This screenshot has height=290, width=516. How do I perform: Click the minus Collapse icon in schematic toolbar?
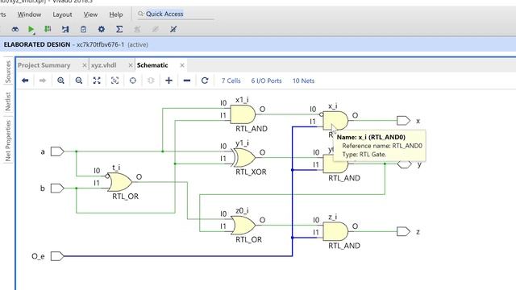[x=186, y=81]
